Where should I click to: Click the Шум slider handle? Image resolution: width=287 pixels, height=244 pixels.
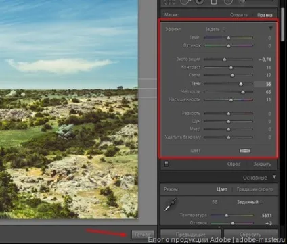(229, 122)
